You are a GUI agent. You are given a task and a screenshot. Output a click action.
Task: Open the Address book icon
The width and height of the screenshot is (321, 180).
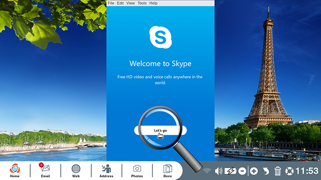[x=106, y=171]
